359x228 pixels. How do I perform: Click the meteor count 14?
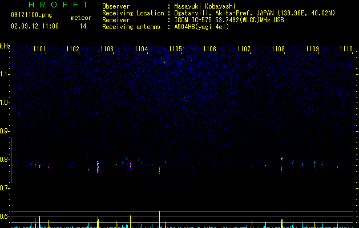pos(83,26)
